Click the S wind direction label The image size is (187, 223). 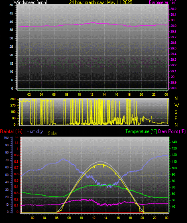176,112
